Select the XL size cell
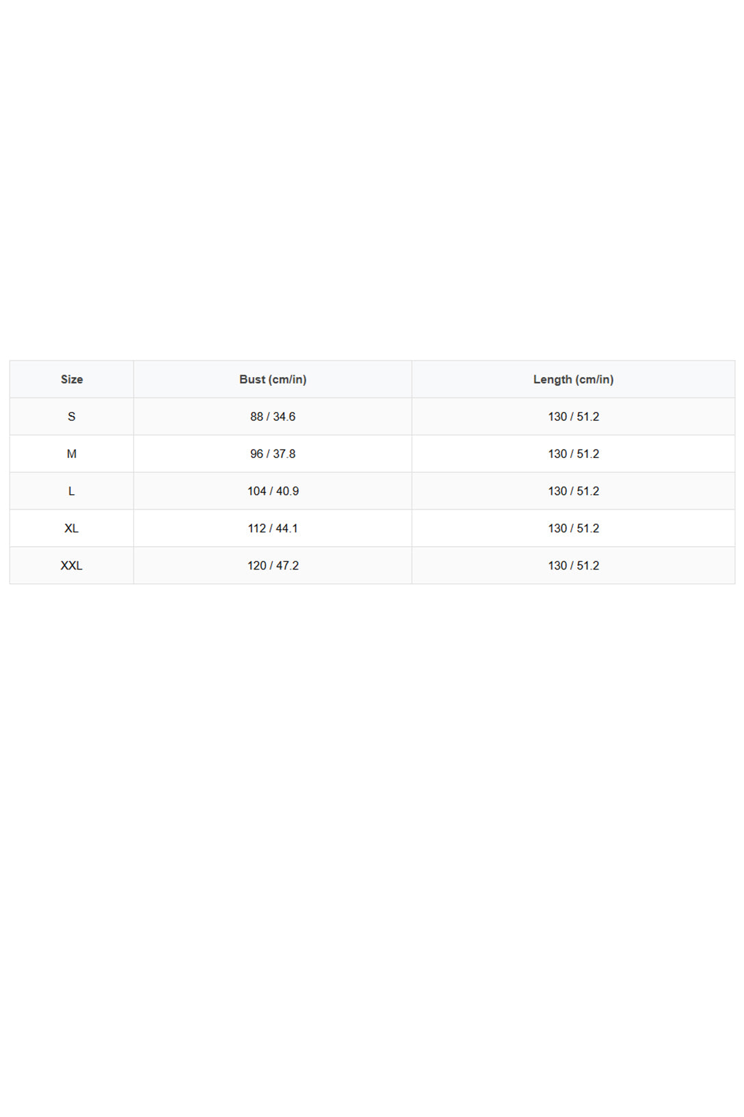 [72, 528]
